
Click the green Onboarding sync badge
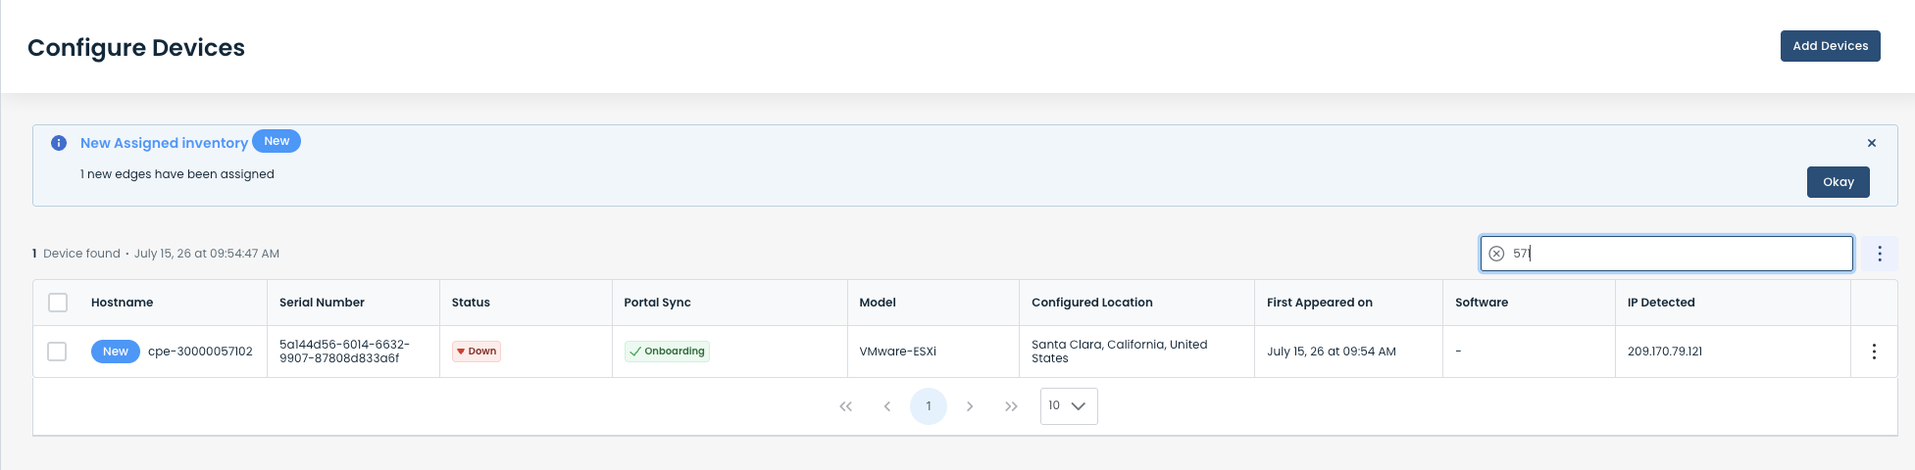(x=667, y=352)
